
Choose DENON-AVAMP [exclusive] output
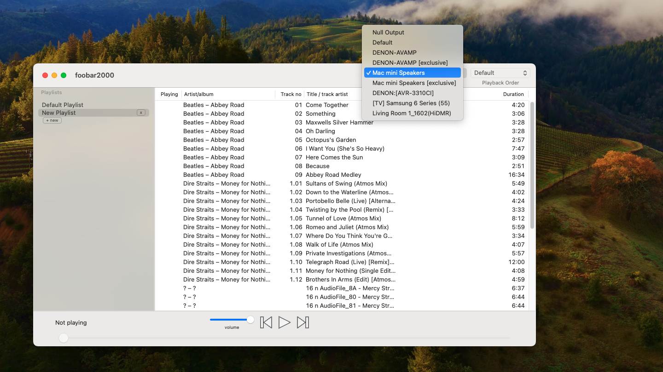coord(413,62)
